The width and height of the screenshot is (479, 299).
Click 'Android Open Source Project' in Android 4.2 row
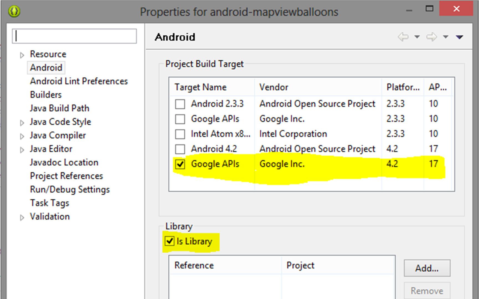317,149
